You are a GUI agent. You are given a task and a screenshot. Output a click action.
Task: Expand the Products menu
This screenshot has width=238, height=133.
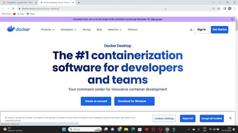point(48,30)
